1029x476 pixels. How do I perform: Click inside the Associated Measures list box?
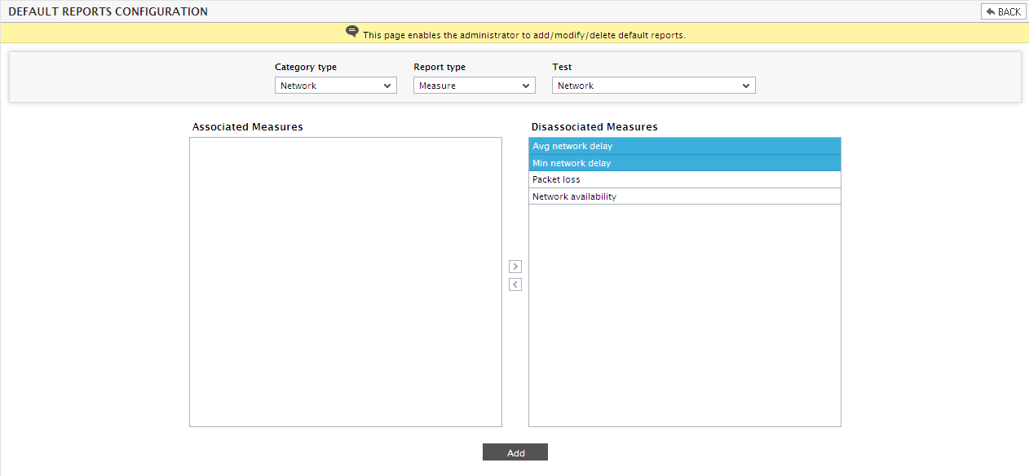tap(346, 282)
